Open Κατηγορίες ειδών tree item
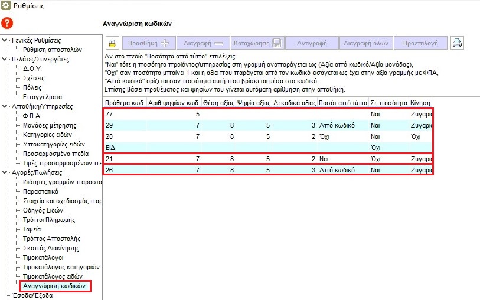 (47, 135)
